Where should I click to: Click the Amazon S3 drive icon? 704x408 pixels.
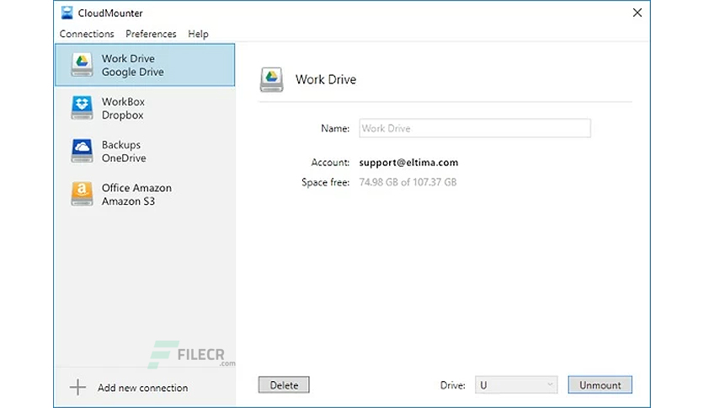pos(83,194)
